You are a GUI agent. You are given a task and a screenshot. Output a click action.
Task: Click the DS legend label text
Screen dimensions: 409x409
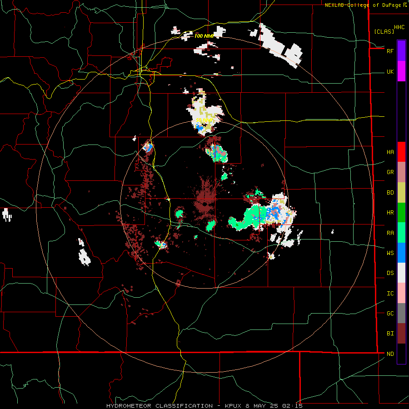tap(390, 273)
